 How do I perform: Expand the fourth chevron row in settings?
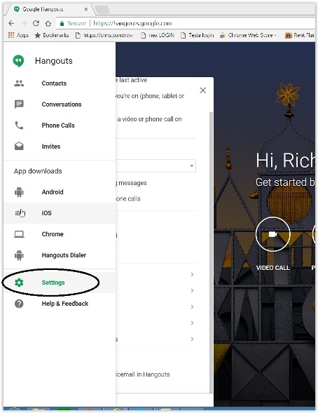[x=193, y=323]
